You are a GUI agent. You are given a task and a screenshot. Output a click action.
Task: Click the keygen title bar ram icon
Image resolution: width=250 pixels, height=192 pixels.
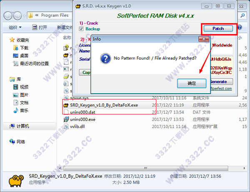point(78,6)
